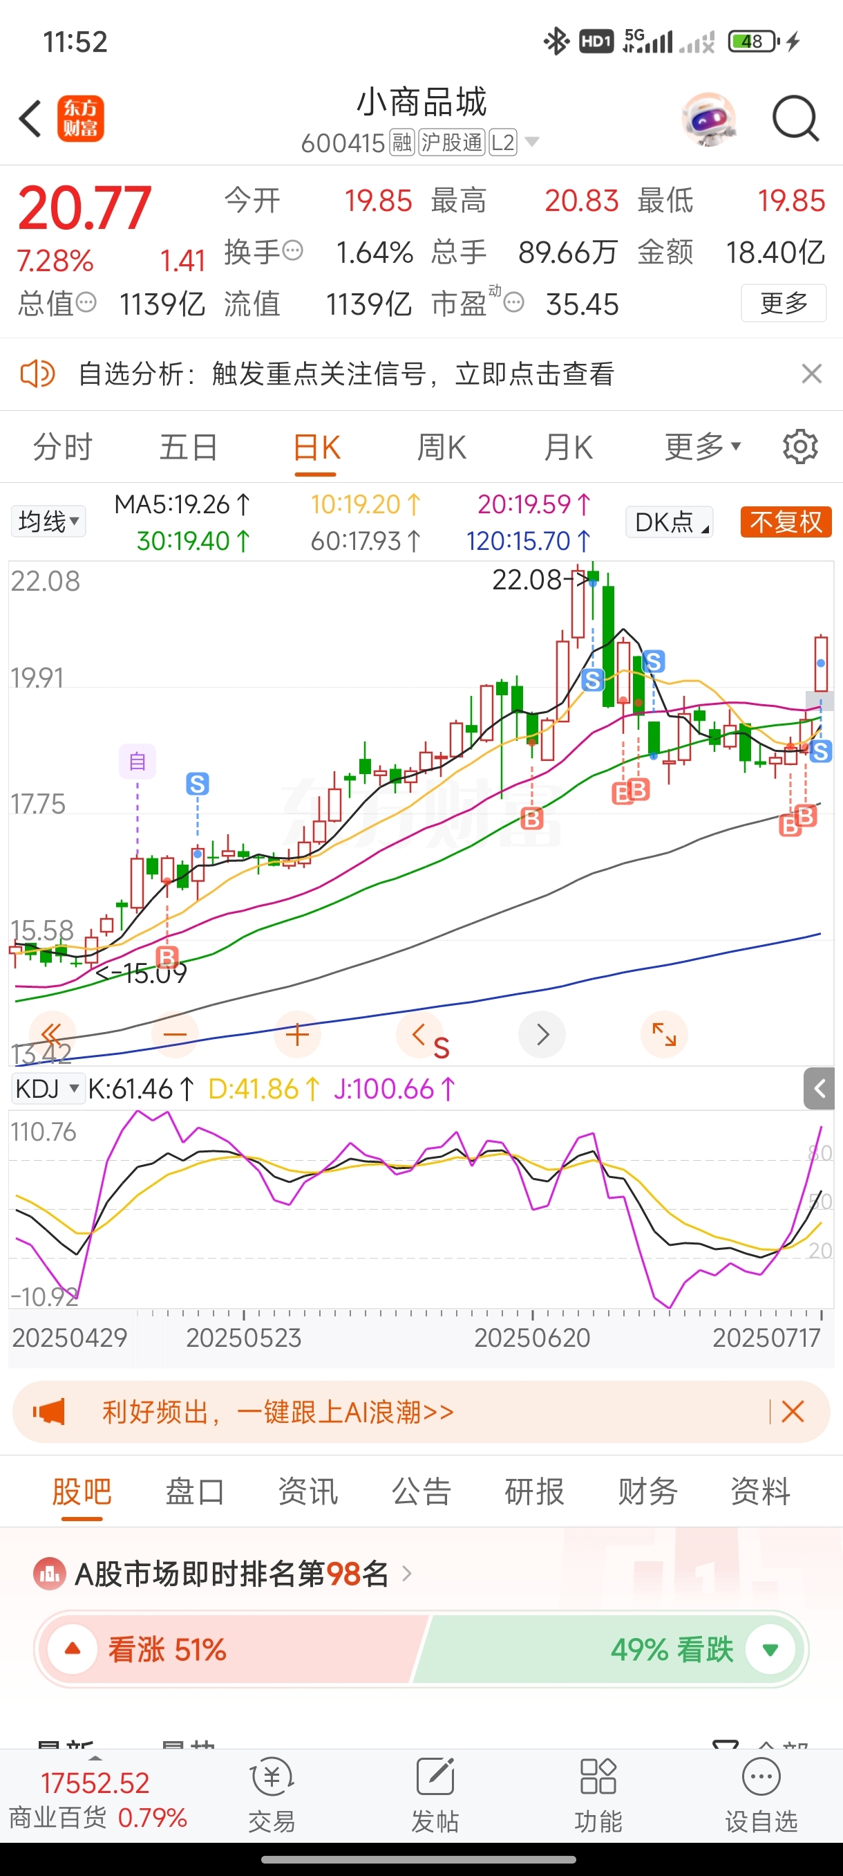Tap the latest candlestick on chart
This screenshot has height=1876, width=843.
[820, 663]
